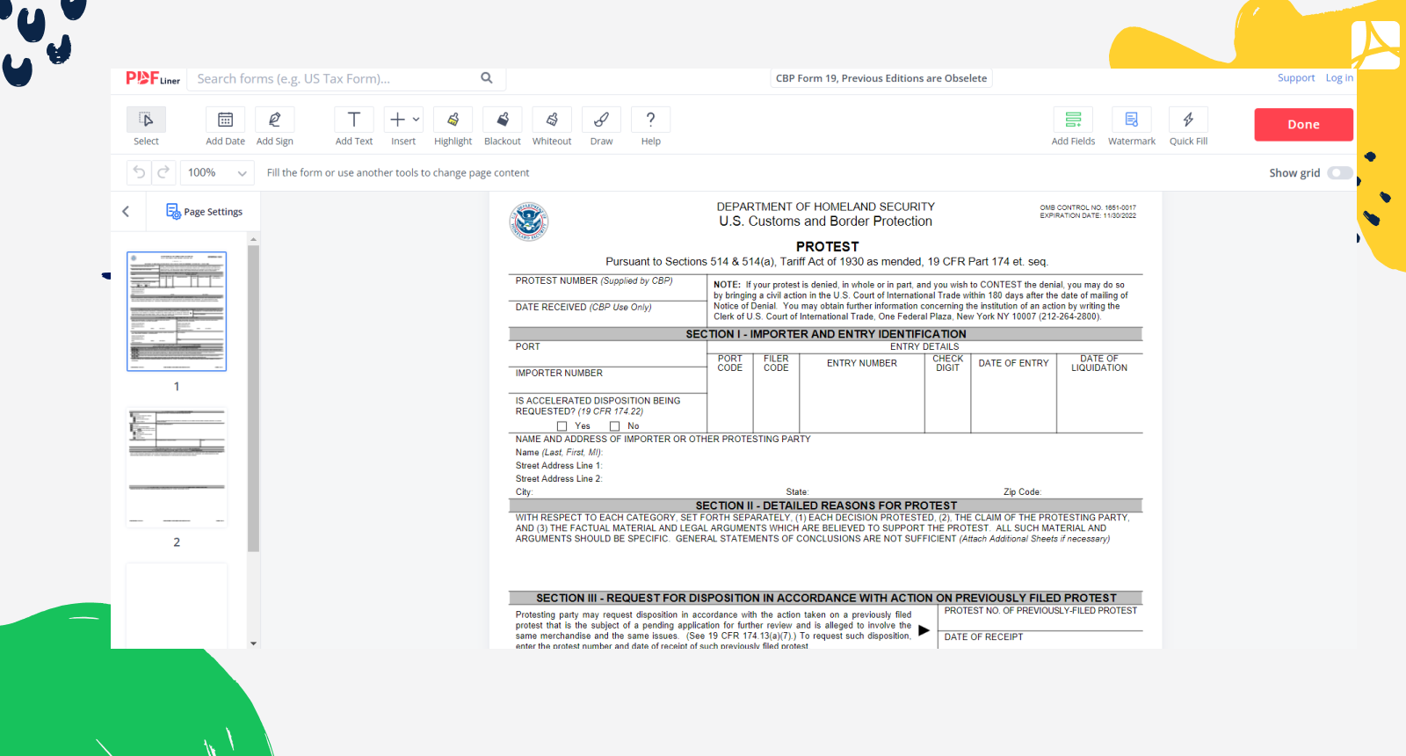Viewport: 1406px width, 756px height.
Task: Open the Add Fields tool
Action: (1073, 120)
